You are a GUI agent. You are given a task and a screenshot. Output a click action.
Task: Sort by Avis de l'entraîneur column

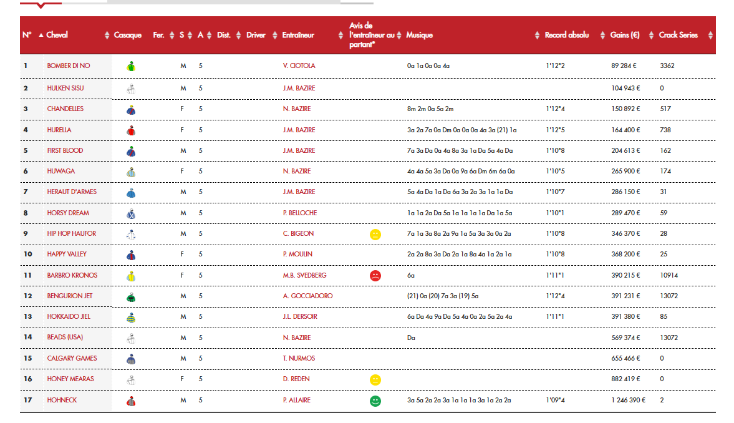pos(399,35)
